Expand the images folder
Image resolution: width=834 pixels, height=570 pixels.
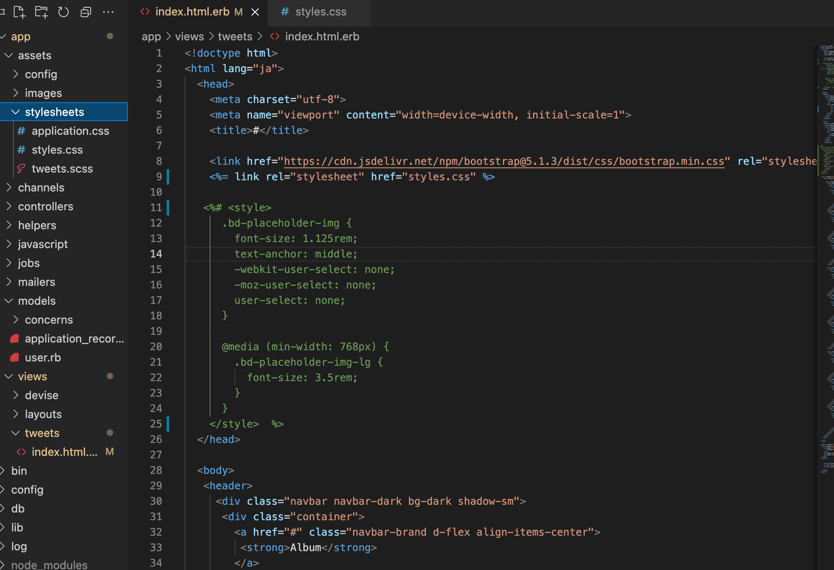[x=15, y=93]
